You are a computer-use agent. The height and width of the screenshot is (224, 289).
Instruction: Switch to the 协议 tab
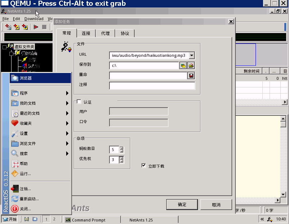(125, 33)
